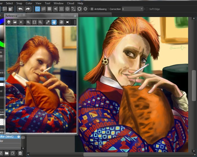Click the reference photo thumbnail
Viewport: 197px width, 157px height.
click(41, 79)
